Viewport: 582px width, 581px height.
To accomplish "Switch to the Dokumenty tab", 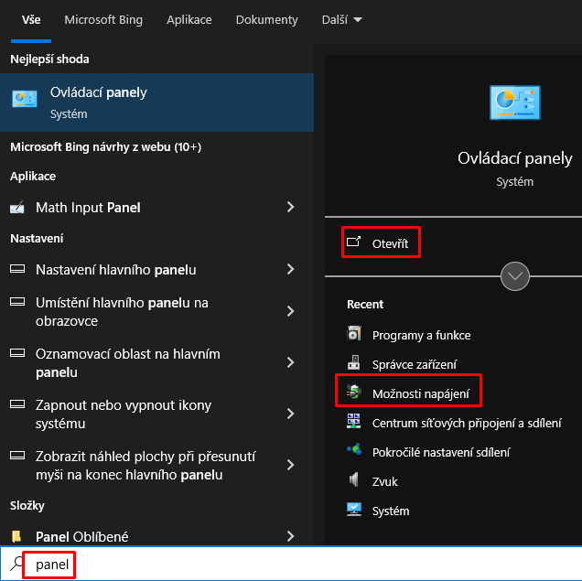I will [267, 19].
